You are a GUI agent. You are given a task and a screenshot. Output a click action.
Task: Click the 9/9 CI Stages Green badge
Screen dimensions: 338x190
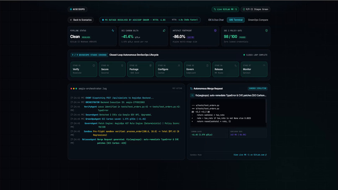click(255, 9)
